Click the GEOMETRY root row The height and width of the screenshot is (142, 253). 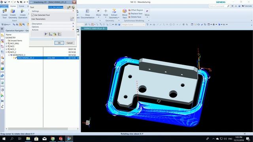point(11,38)
